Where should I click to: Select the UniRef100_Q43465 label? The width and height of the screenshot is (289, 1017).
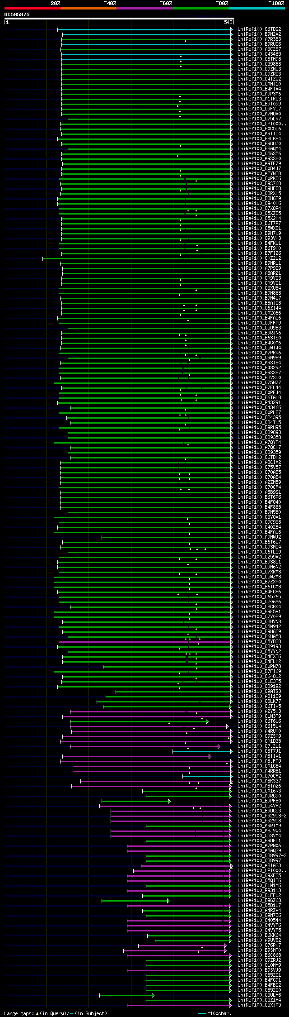click(x=259, y=54)
